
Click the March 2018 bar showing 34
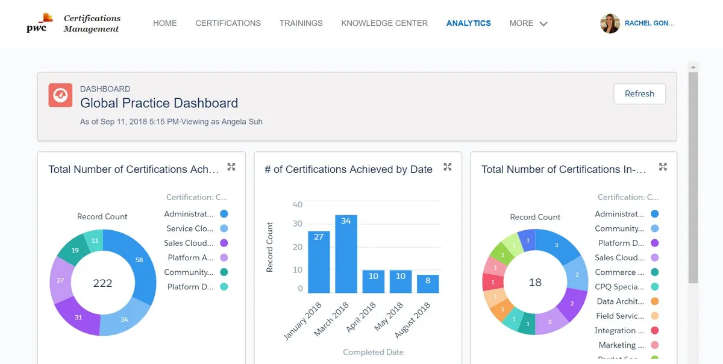point(346,254)
